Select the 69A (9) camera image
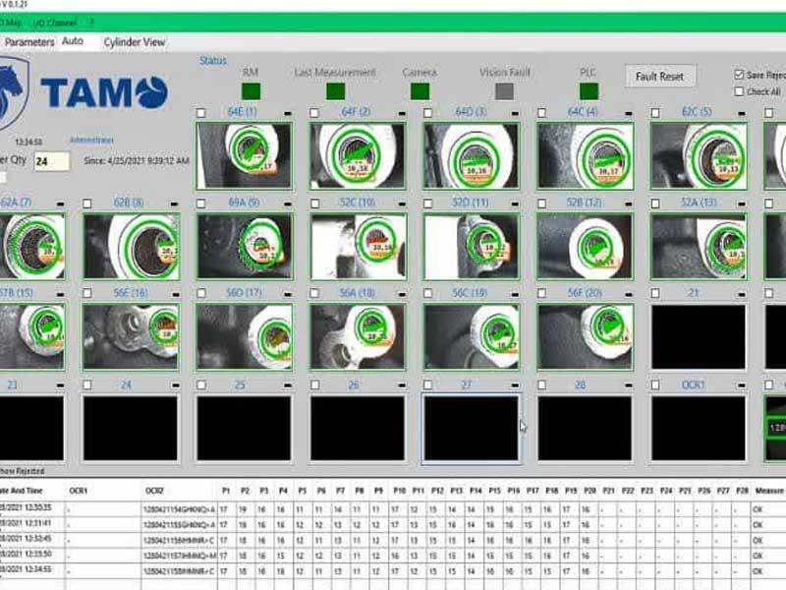This screenshot has height=590, width=786. (x=244, y=247)
